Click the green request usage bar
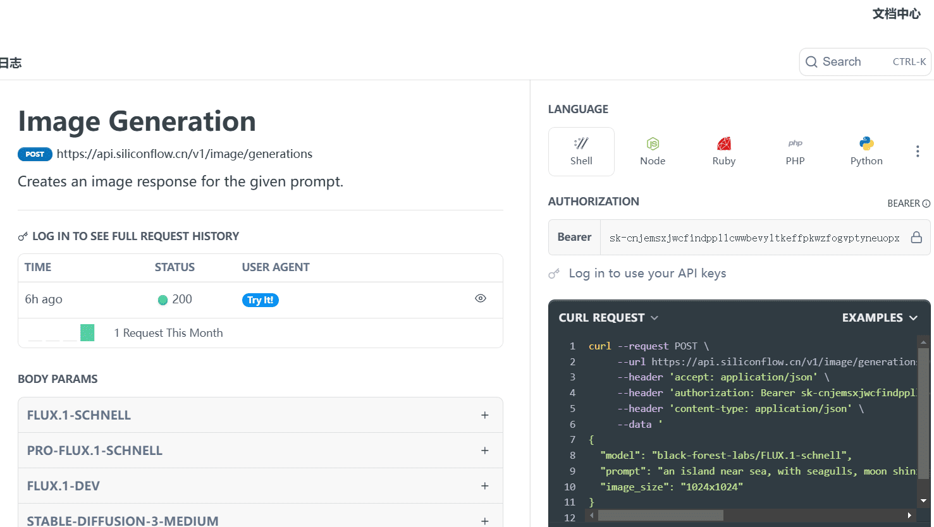The image size is (934, 527). [87, 332]
